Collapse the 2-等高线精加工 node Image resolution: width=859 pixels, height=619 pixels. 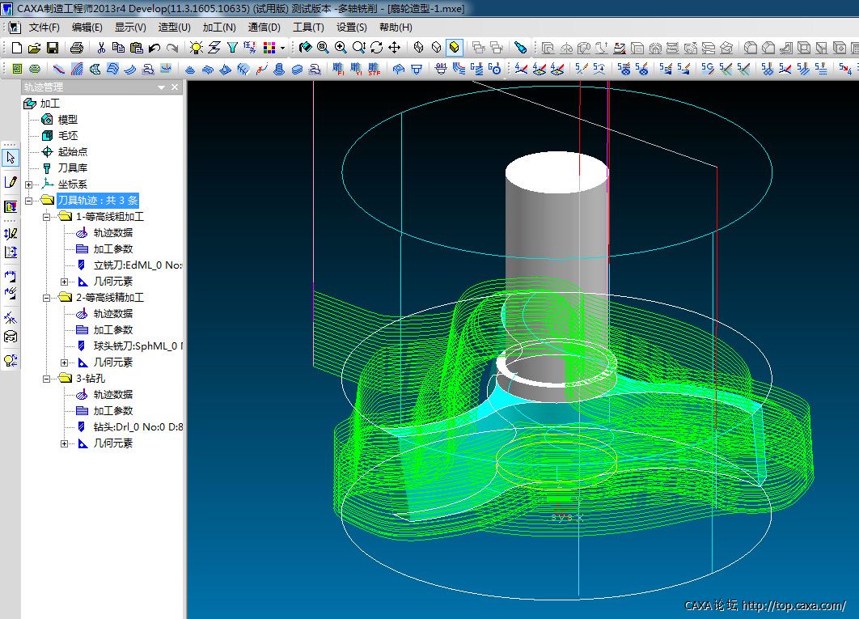click(47, 298)
